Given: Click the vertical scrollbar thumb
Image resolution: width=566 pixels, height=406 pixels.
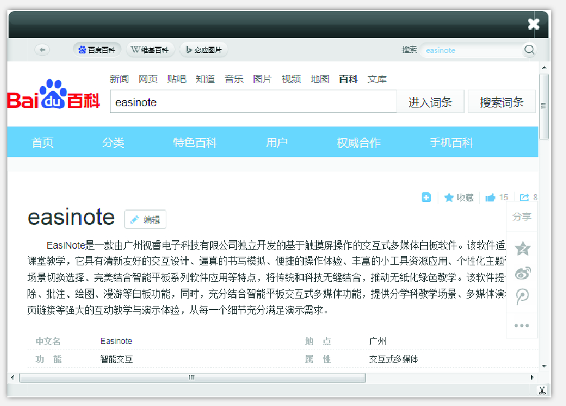Looking at the screenshot, I should pos(544,106).
